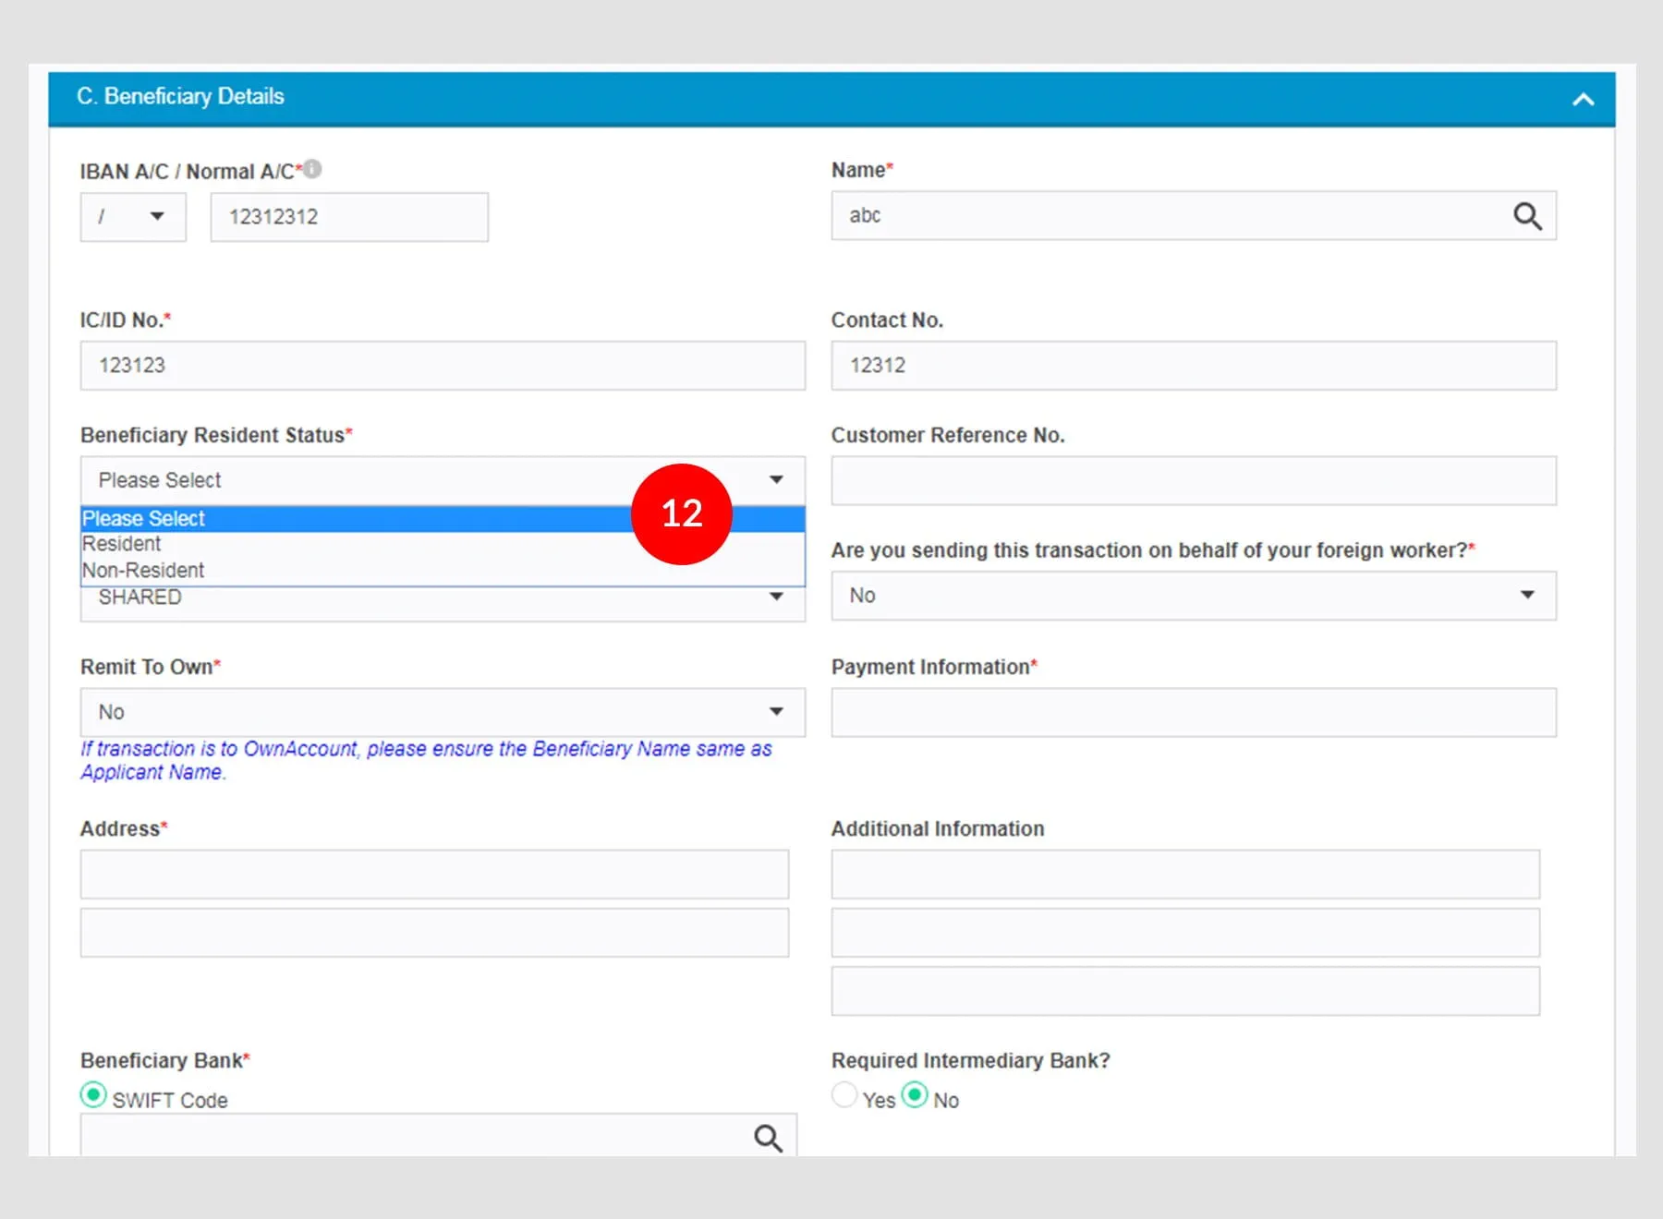Viewport: 1663px width, 1219px height.
Task: Open the Remit To Own dropdown
Action: pos(442,712)
